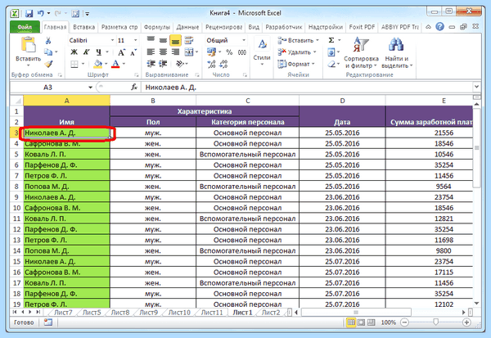Switch to Page Break Preview

[371, 322]
